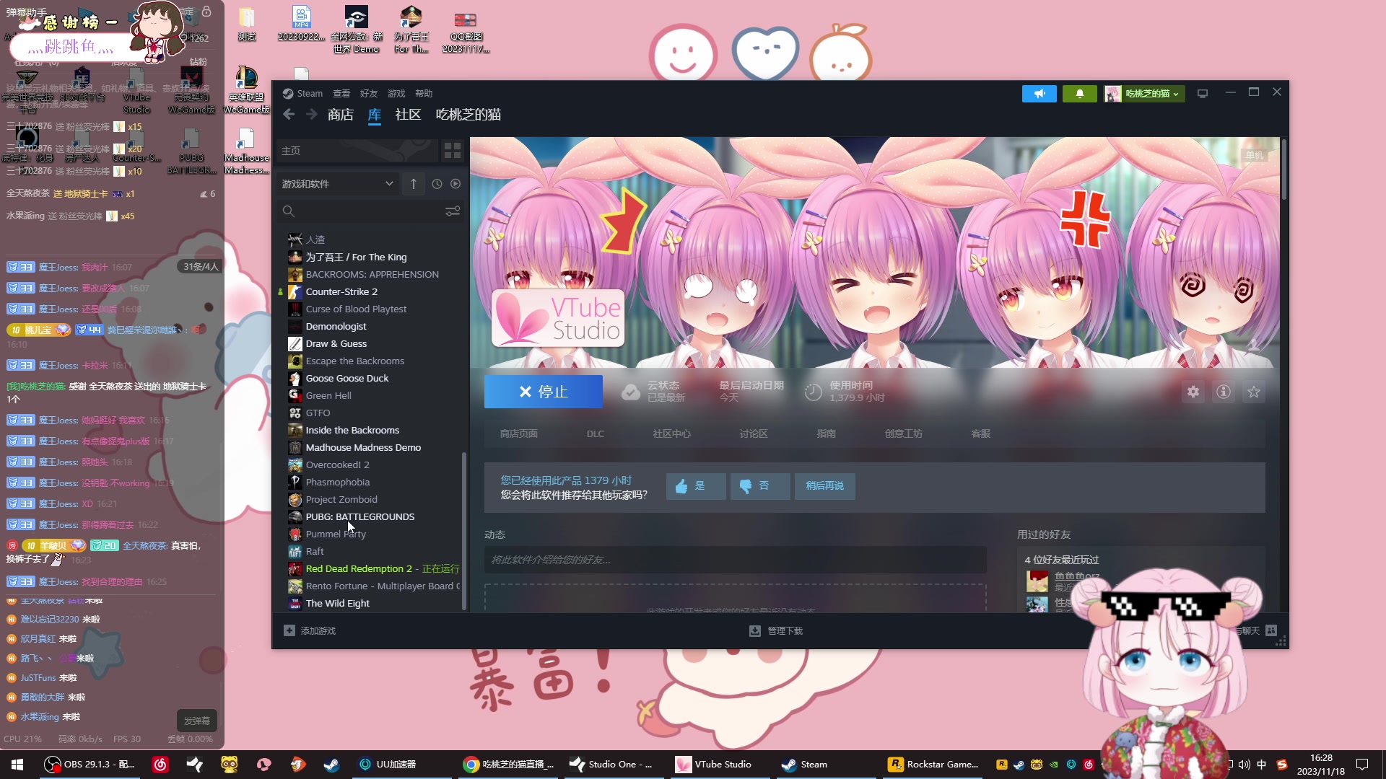Open OBS 29.1.3 from the taskbar
The width and height of the screenshot is (1386, 779).
point(90,765)
